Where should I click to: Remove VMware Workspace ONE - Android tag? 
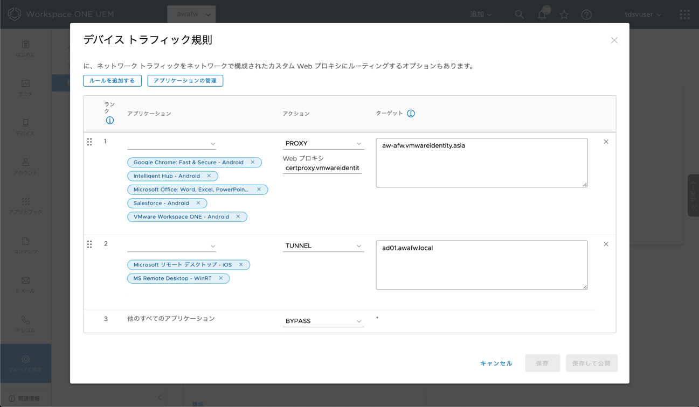point(238,216)
